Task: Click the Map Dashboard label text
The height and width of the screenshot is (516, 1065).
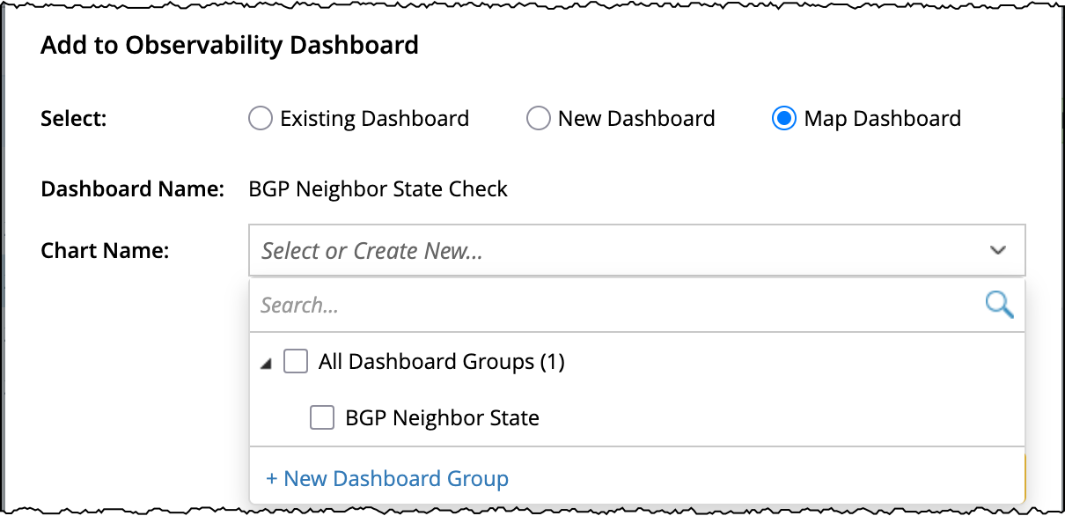Action: click(x=882, y=119)
